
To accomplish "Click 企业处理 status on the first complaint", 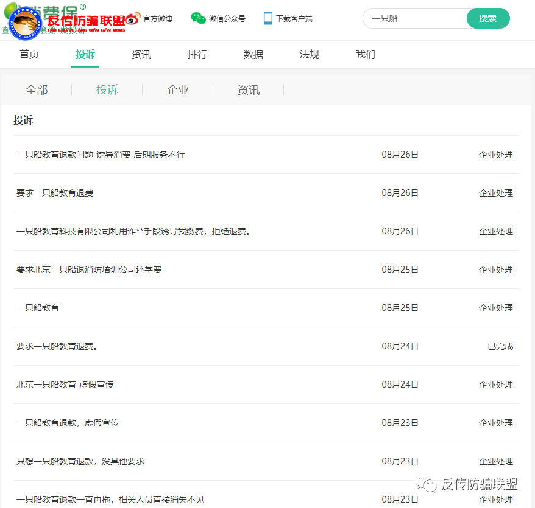I will [495, 155].
